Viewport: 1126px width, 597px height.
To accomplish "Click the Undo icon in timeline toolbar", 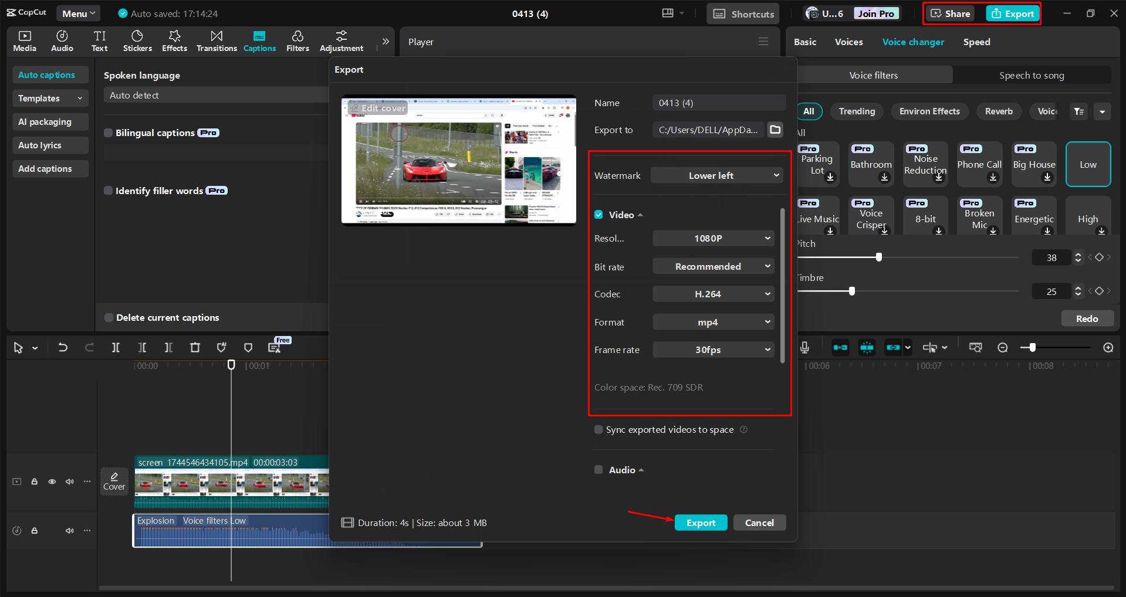I will [x=63, y=347].
